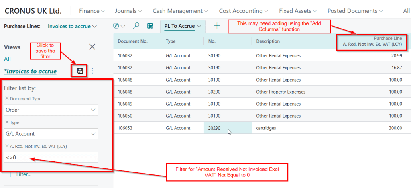Viewport: 411px width, 188px height.
Task: Add another filter with + Filter...
Action: [20, 174]
